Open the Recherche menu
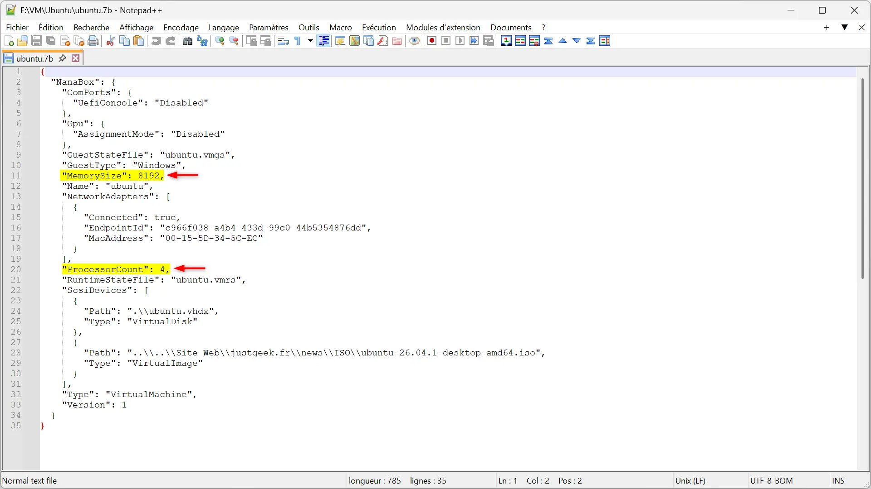The width and height of the screenshot is (871, 489). click(91, 28)
